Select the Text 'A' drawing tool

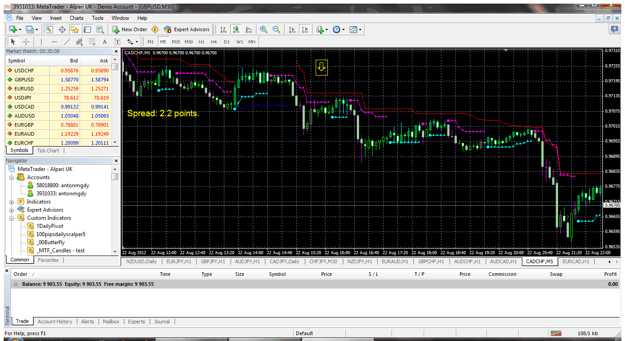pyautogui.click(x=105, y=42)
